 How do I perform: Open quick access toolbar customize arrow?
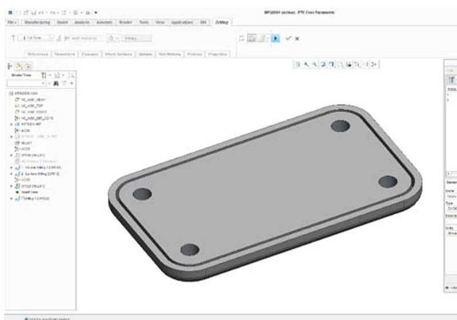click(x=95, y=13)
